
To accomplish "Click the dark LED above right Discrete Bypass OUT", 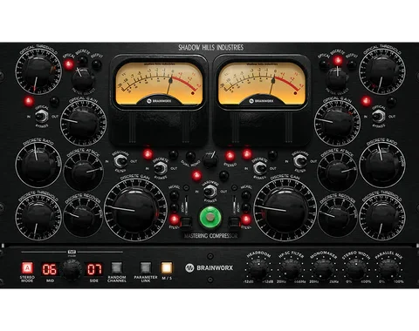I will point(272,154).
